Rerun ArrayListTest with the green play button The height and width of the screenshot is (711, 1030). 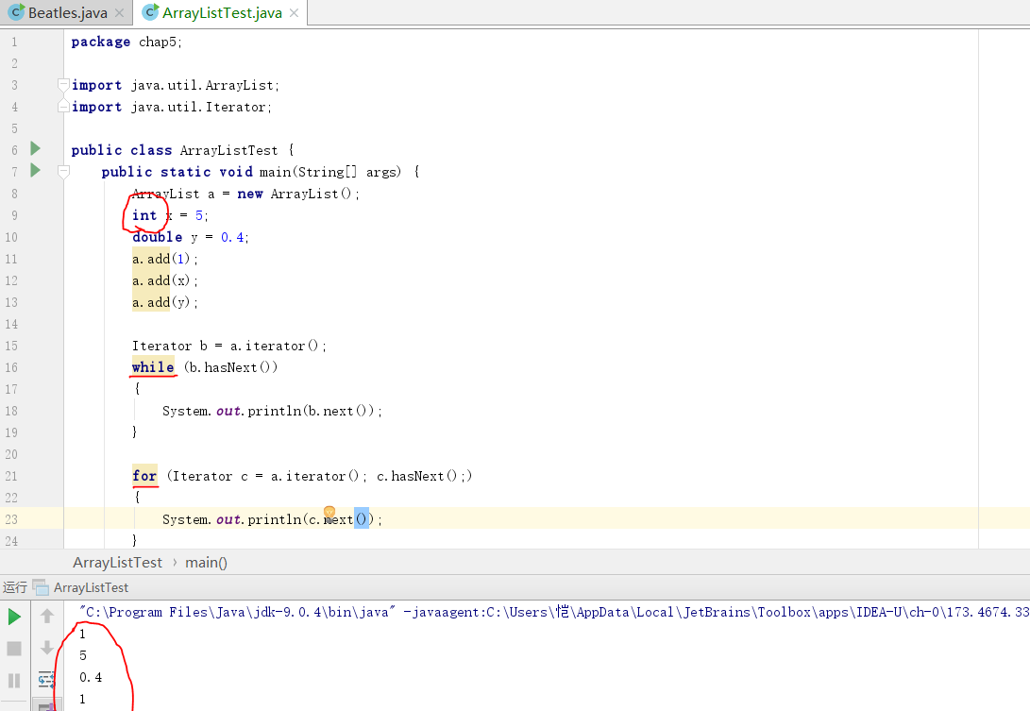14,617
